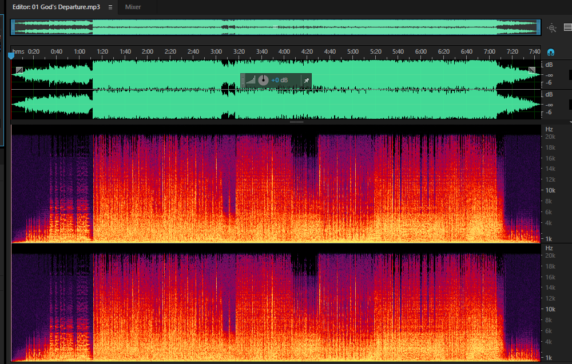Click the 3:00 mark on the timeline ruler

point(216,52)
